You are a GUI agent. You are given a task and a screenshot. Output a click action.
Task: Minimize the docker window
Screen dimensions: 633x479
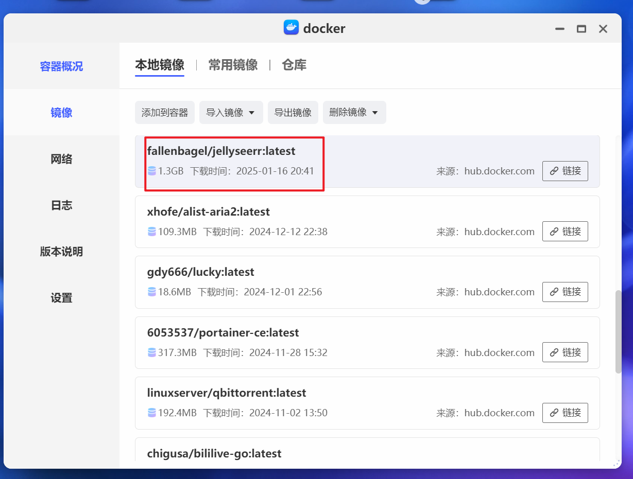560,29
